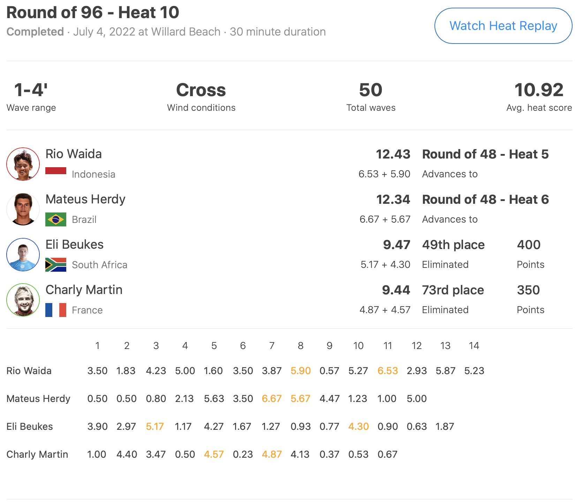Select Rio Waida's highlighted 6.53 wave score
Viewport: 583px width, 503px height.
pos(388,371)
